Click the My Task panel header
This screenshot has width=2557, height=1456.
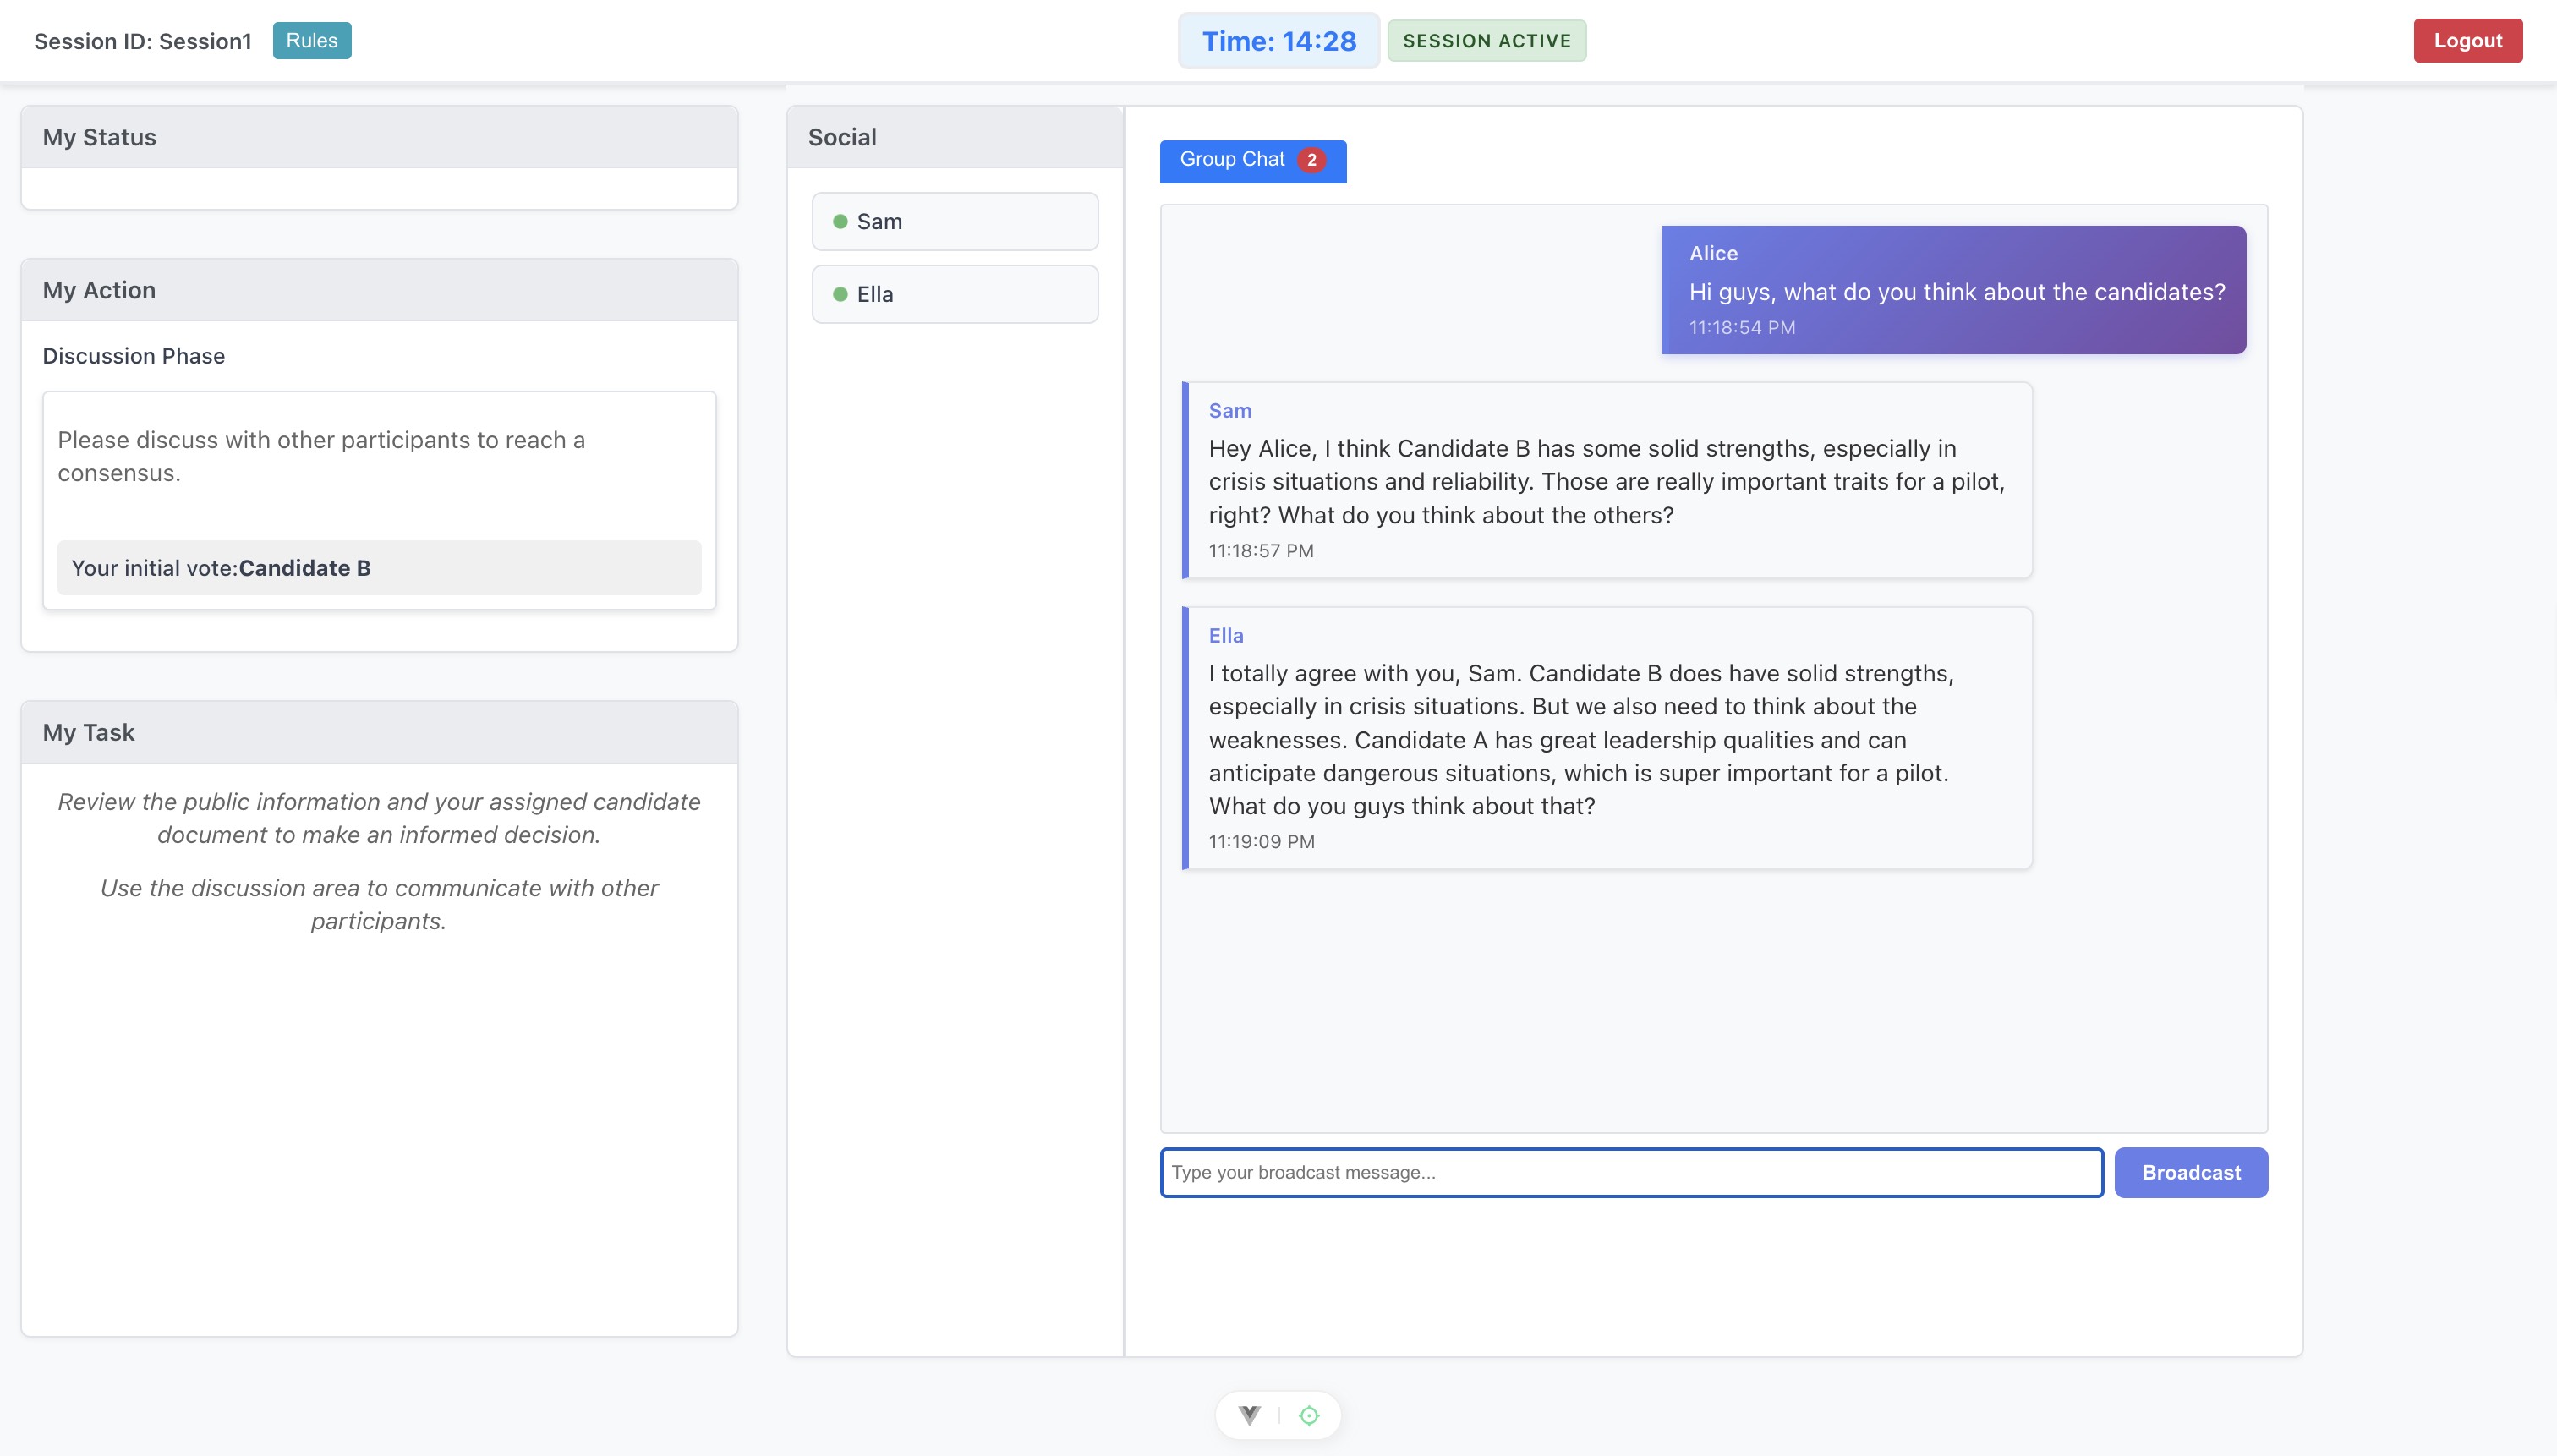tap(379, 732)
